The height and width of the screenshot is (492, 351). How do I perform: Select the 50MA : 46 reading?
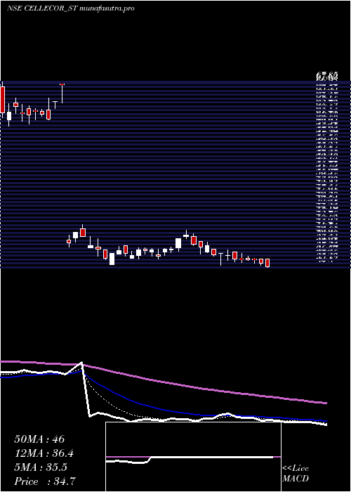coord(39,439)
